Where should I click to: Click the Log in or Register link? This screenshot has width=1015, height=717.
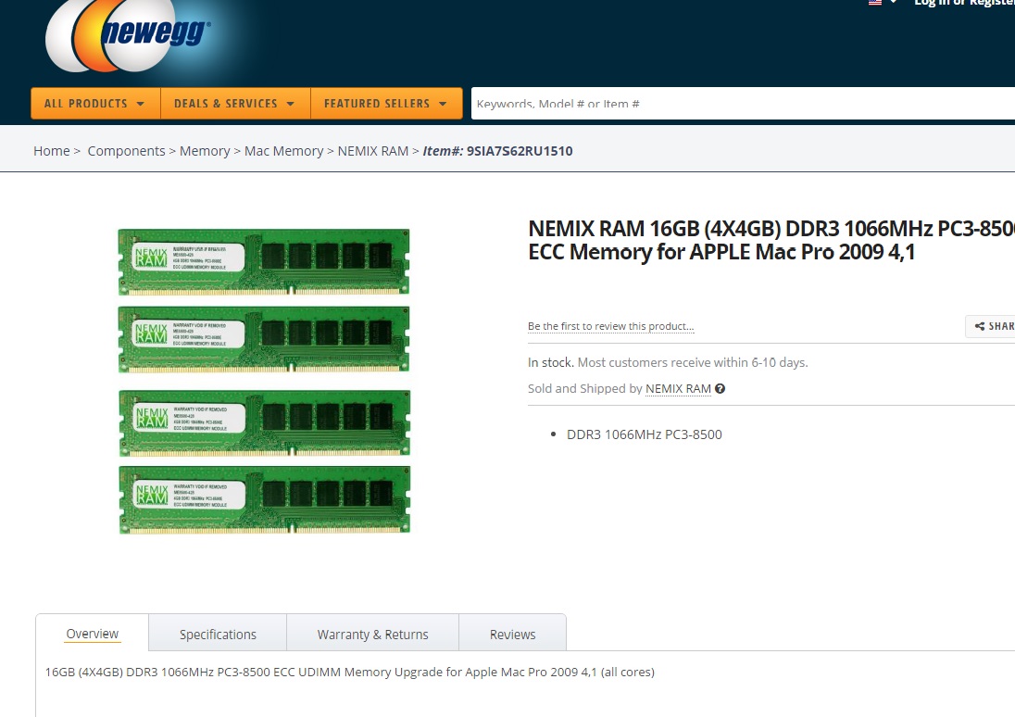964,3
